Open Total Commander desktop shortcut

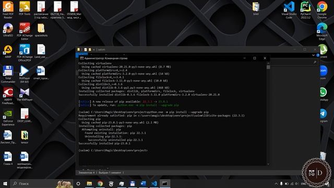coord(8,74)
